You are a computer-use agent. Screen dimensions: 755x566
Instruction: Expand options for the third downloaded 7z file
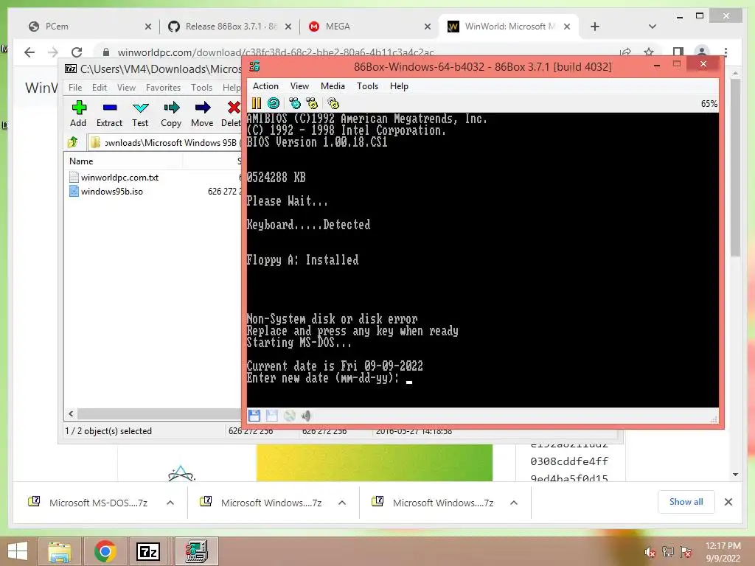tap(514, 503)
